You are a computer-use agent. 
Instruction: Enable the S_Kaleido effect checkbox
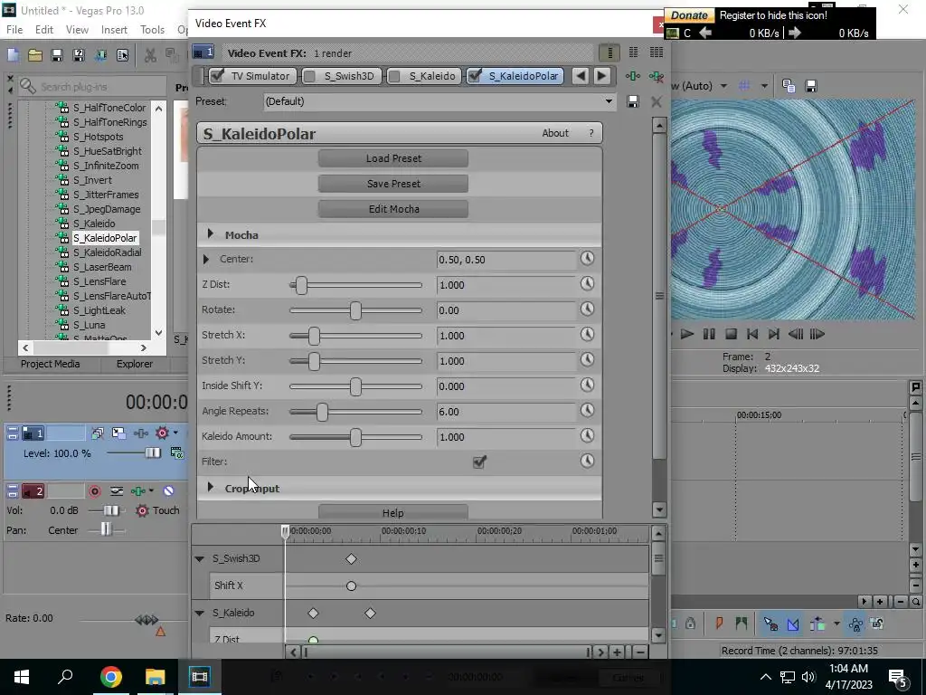point(394,76)
